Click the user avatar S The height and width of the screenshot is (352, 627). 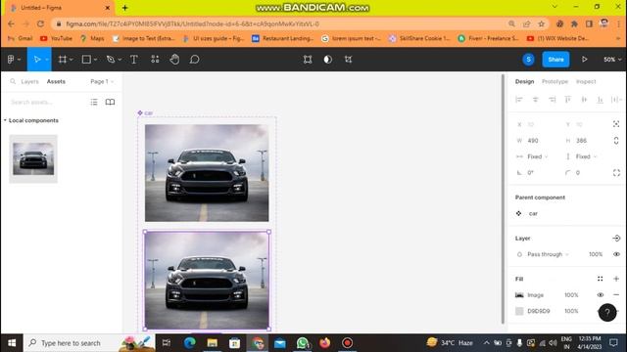pos(529,60)
